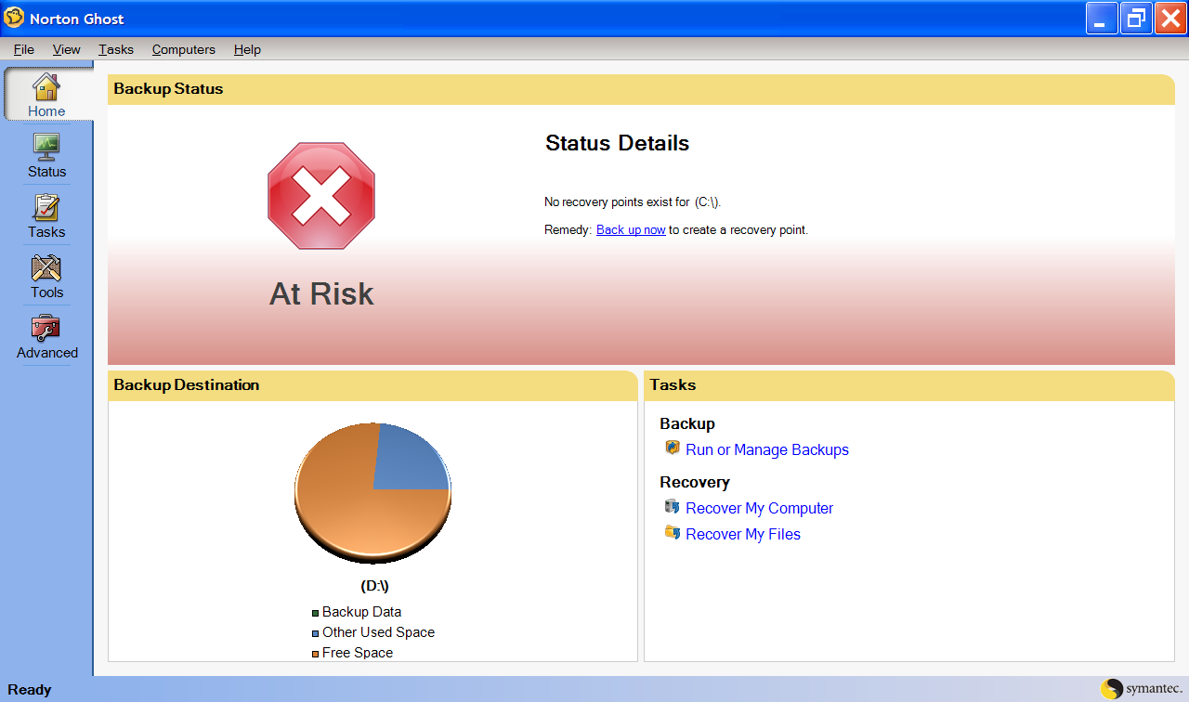Screen dimensions: 1189x702
Task: Click the Backup Status panel header
Action: tap(641, 89)
